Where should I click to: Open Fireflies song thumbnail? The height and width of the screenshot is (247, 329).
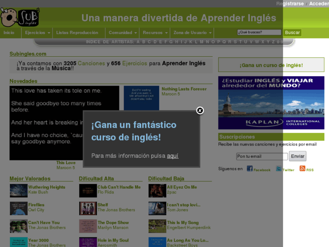click(19, 208)
